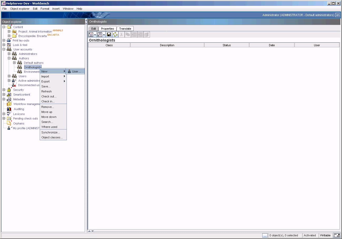Screen dimensions: 342x239
Task: Open the Translate tab
Action: point(125,29)
